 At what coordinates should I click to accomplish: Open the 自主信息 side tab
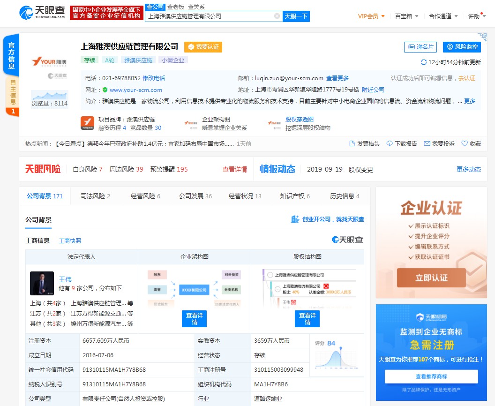click(13, 96)
